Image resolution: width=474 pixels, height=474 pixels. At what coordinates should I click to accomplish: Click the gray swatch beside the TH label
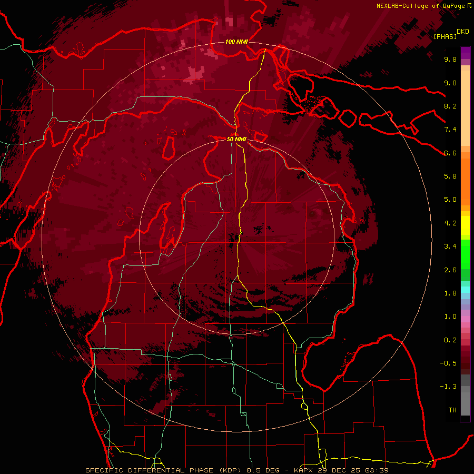pos(465,403)
